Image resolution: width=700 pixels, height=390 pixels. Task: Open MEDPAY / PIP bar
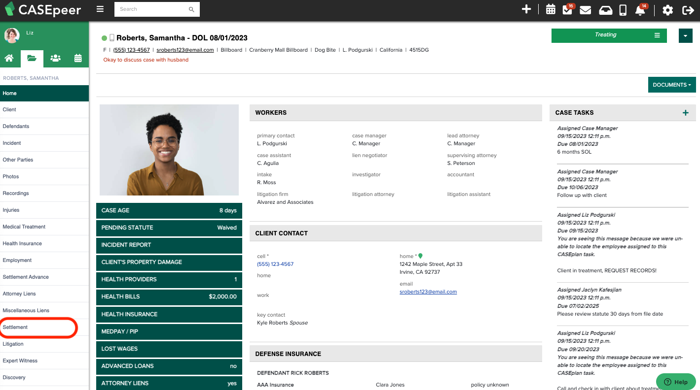(169, 331)
